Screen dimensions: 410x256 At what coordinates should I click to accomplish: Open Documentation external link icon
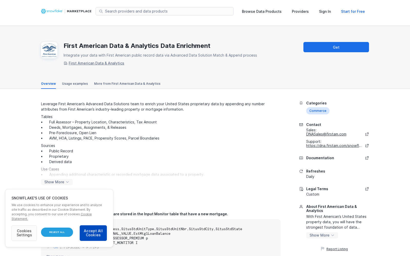point(367,158)
